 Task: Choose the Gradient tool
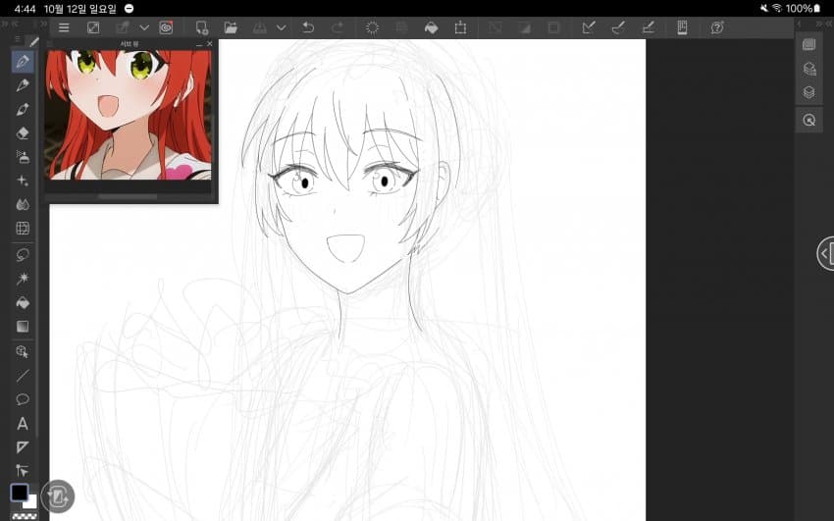[x=24, y=327]
